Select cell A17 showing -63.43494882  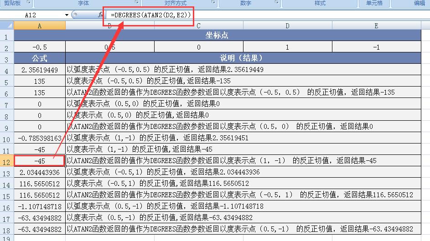click(40, 218)
